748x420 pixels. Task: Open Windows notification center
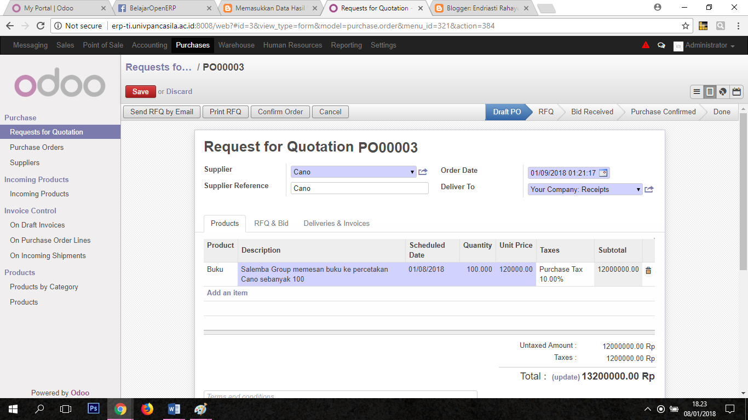tap(730, 409)
